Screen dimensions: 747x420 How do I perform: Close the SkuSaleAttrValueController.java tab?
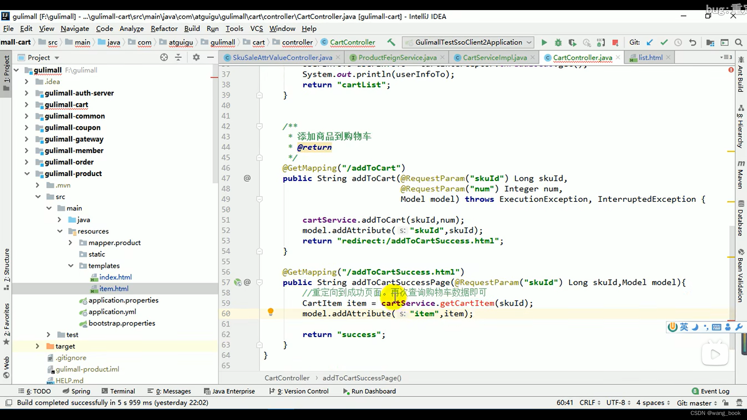338,57
